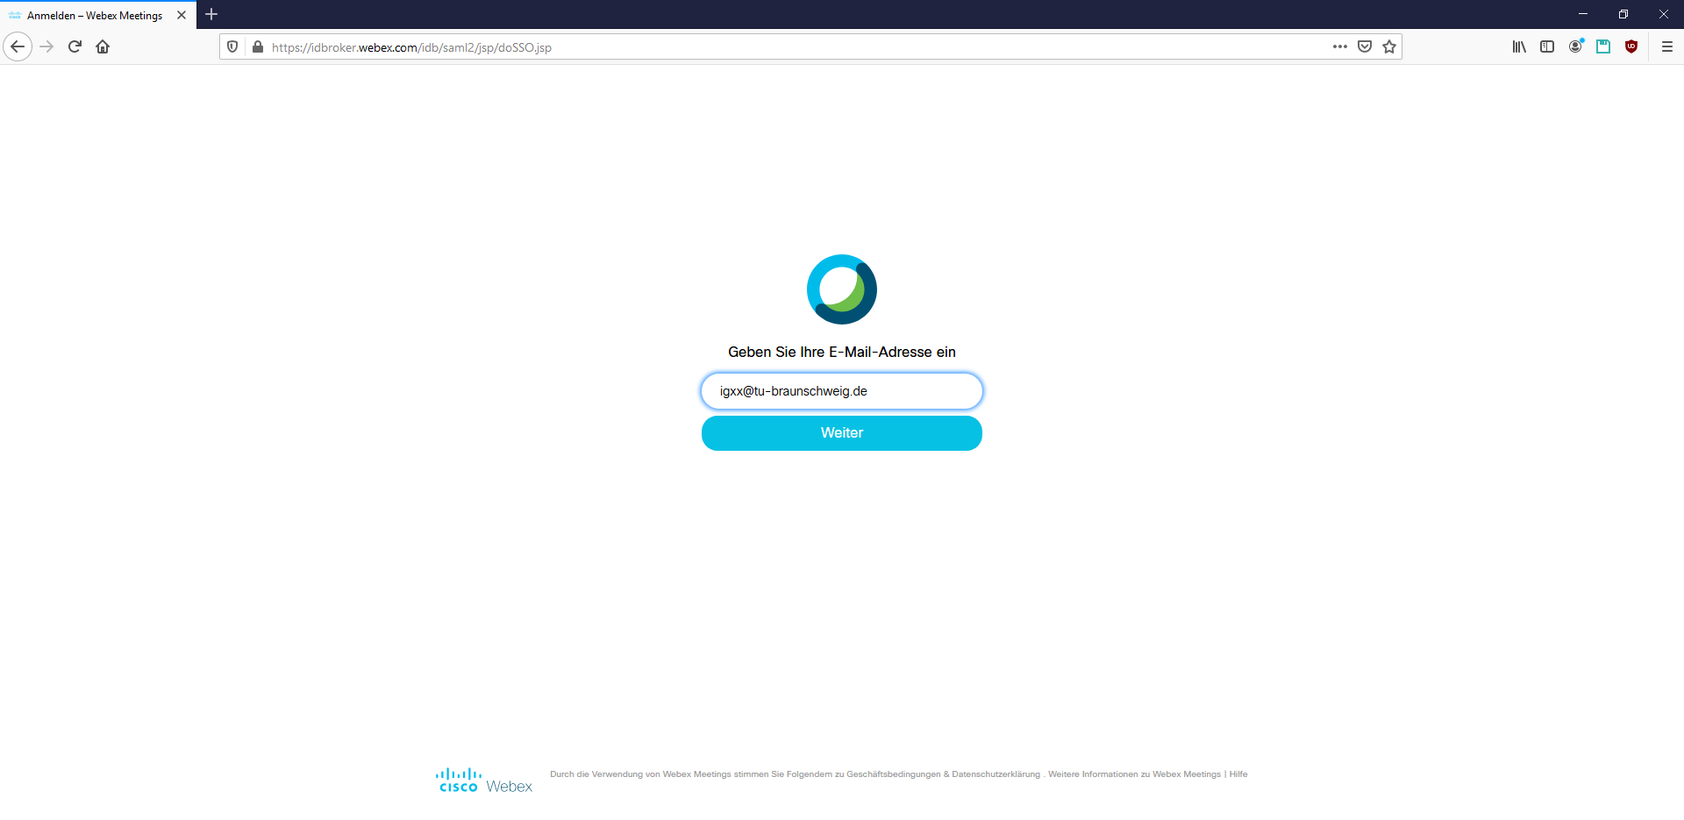
Task: Toggle the sidebar view
Action: click(1547, 46)
